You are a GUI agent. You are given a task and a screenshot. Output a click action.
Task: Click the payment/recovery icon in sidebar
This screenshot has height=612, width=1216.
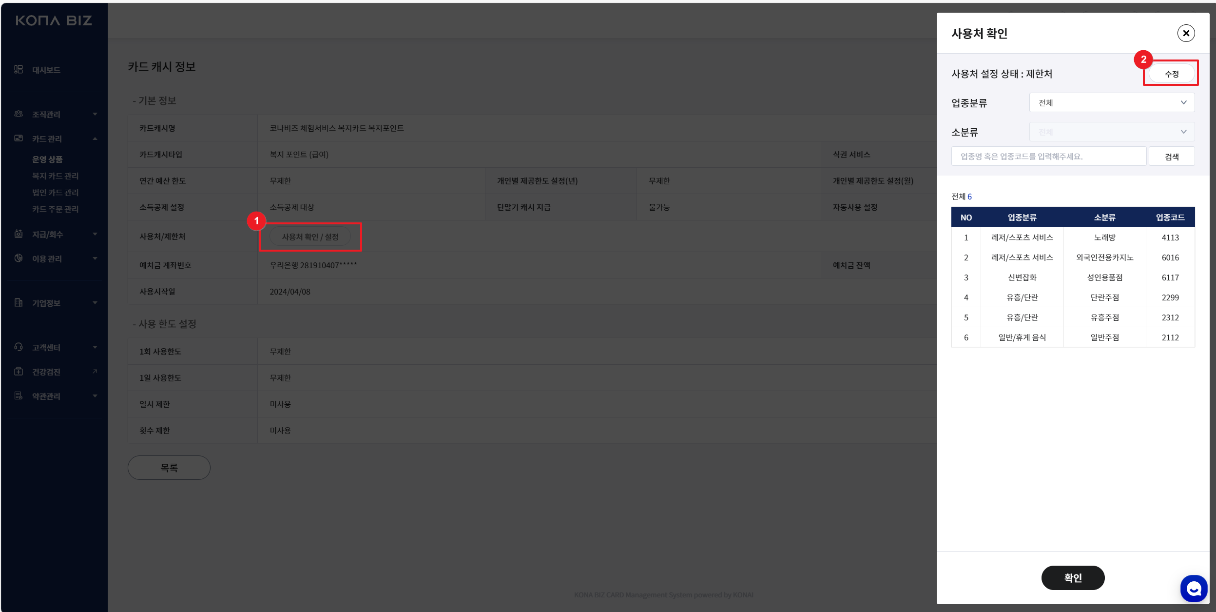19,234
